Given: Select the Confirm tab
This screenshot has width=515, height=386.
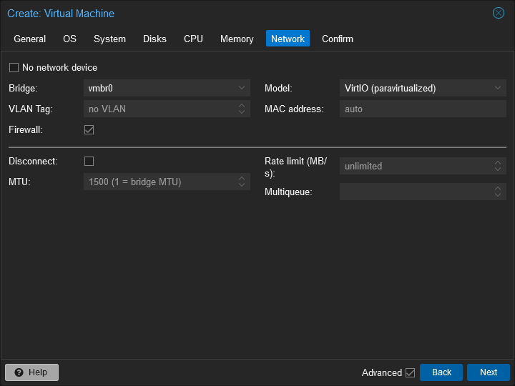Looking at the screenshot, I should (338, 39).
